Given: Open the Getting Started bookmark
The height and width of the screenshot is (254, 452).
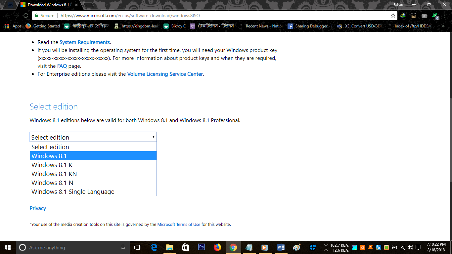Looking at the screenshot, I should 43,26.
